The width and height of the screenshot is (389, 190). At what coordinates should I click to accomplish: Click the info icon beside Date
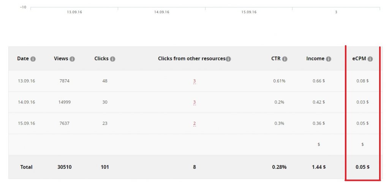[33, 59]
